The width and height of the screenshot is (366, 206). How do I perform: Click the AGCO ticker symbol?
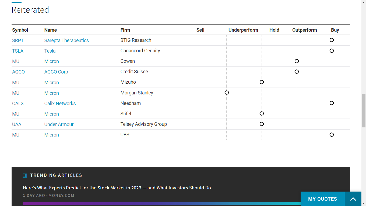pyautogui.click(x=19, y=72)
